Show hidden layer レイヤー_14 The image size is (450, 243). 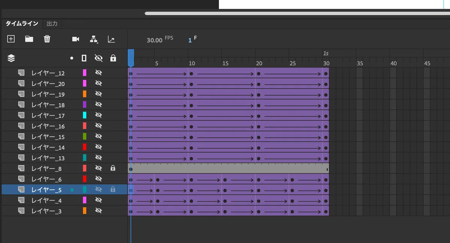(99, 147)
